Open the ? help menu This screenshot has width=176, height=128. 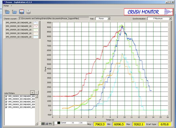11,6
